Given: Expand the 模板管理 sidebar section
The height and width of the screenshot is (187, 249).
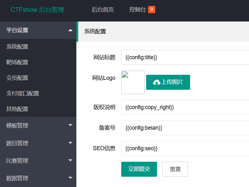Looking at the screenshot, I should (x=17, y=126).
